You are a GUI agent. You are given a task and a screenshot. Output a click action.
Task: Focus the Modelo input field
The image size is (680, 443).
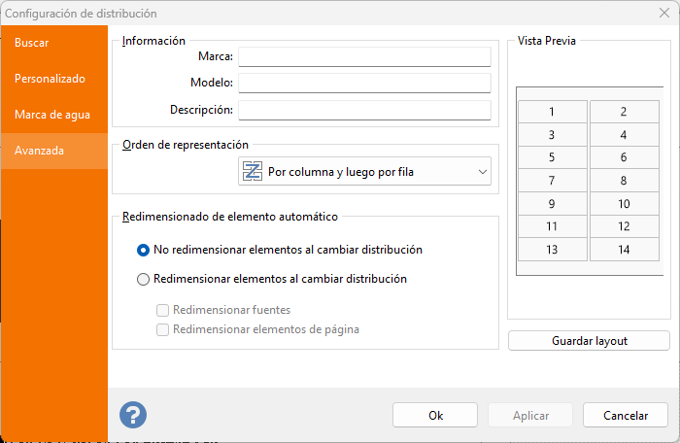(364, 83)
